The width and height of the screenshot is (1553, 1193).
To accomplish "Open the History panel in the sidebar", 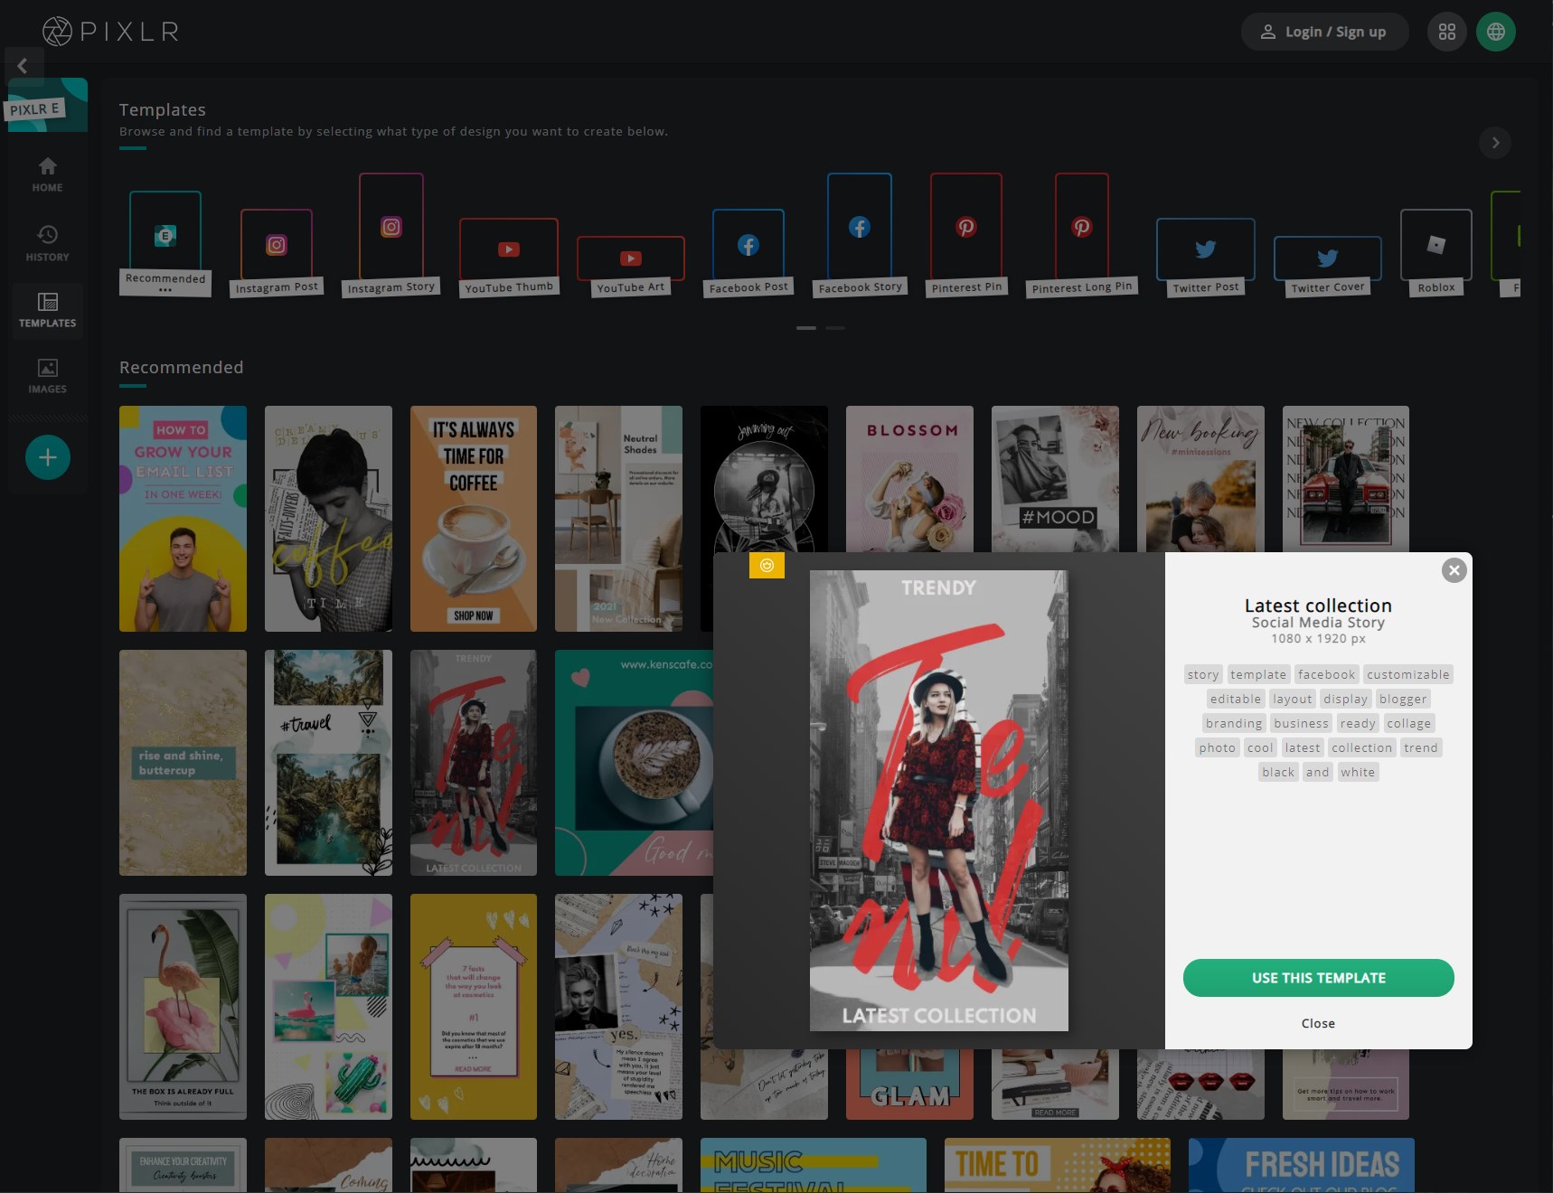I will click(47, 242).
